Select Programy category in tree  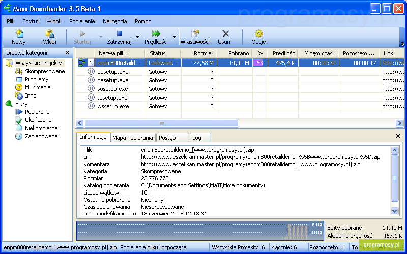37,79
